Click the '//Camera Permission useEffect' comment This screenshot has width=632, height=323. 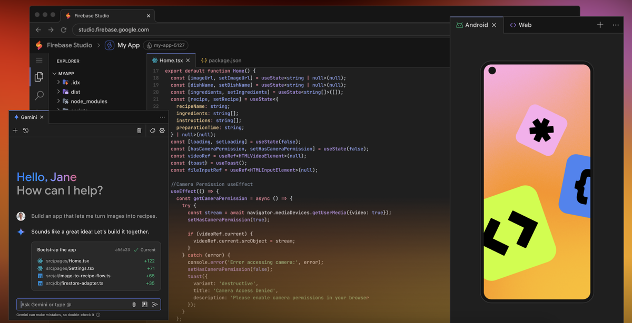point(212,184)
